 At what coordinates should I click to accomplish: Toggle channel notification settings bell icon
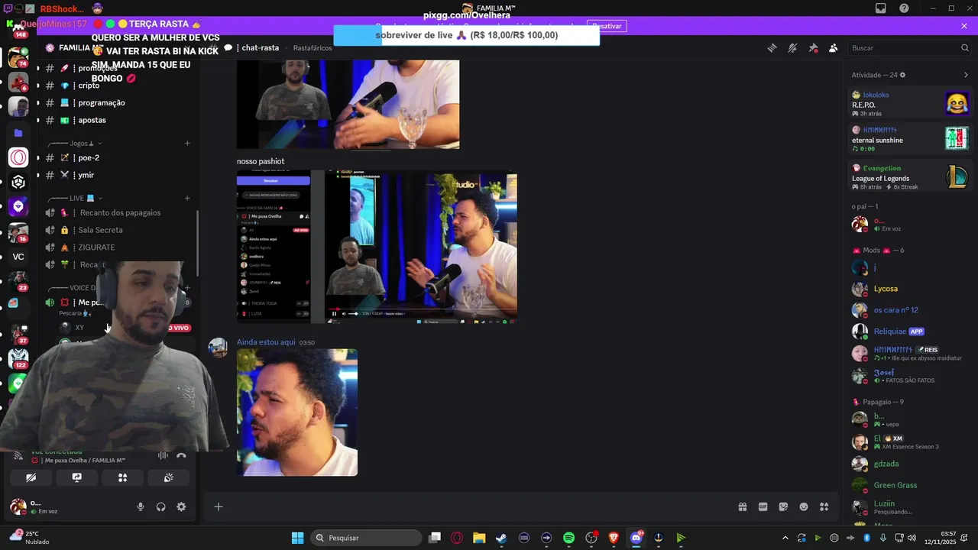(792, 48)
